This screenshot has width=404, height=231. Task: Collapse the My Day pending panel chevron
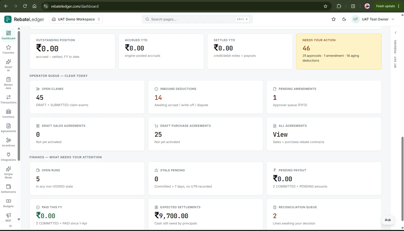click(395, 32)
